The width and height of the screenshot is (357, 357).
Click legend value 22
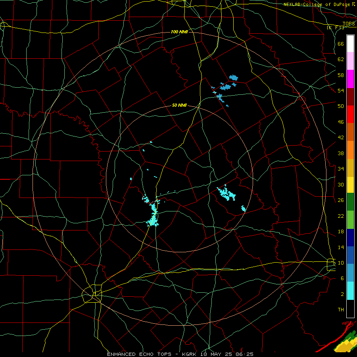[x=341, y=216]
